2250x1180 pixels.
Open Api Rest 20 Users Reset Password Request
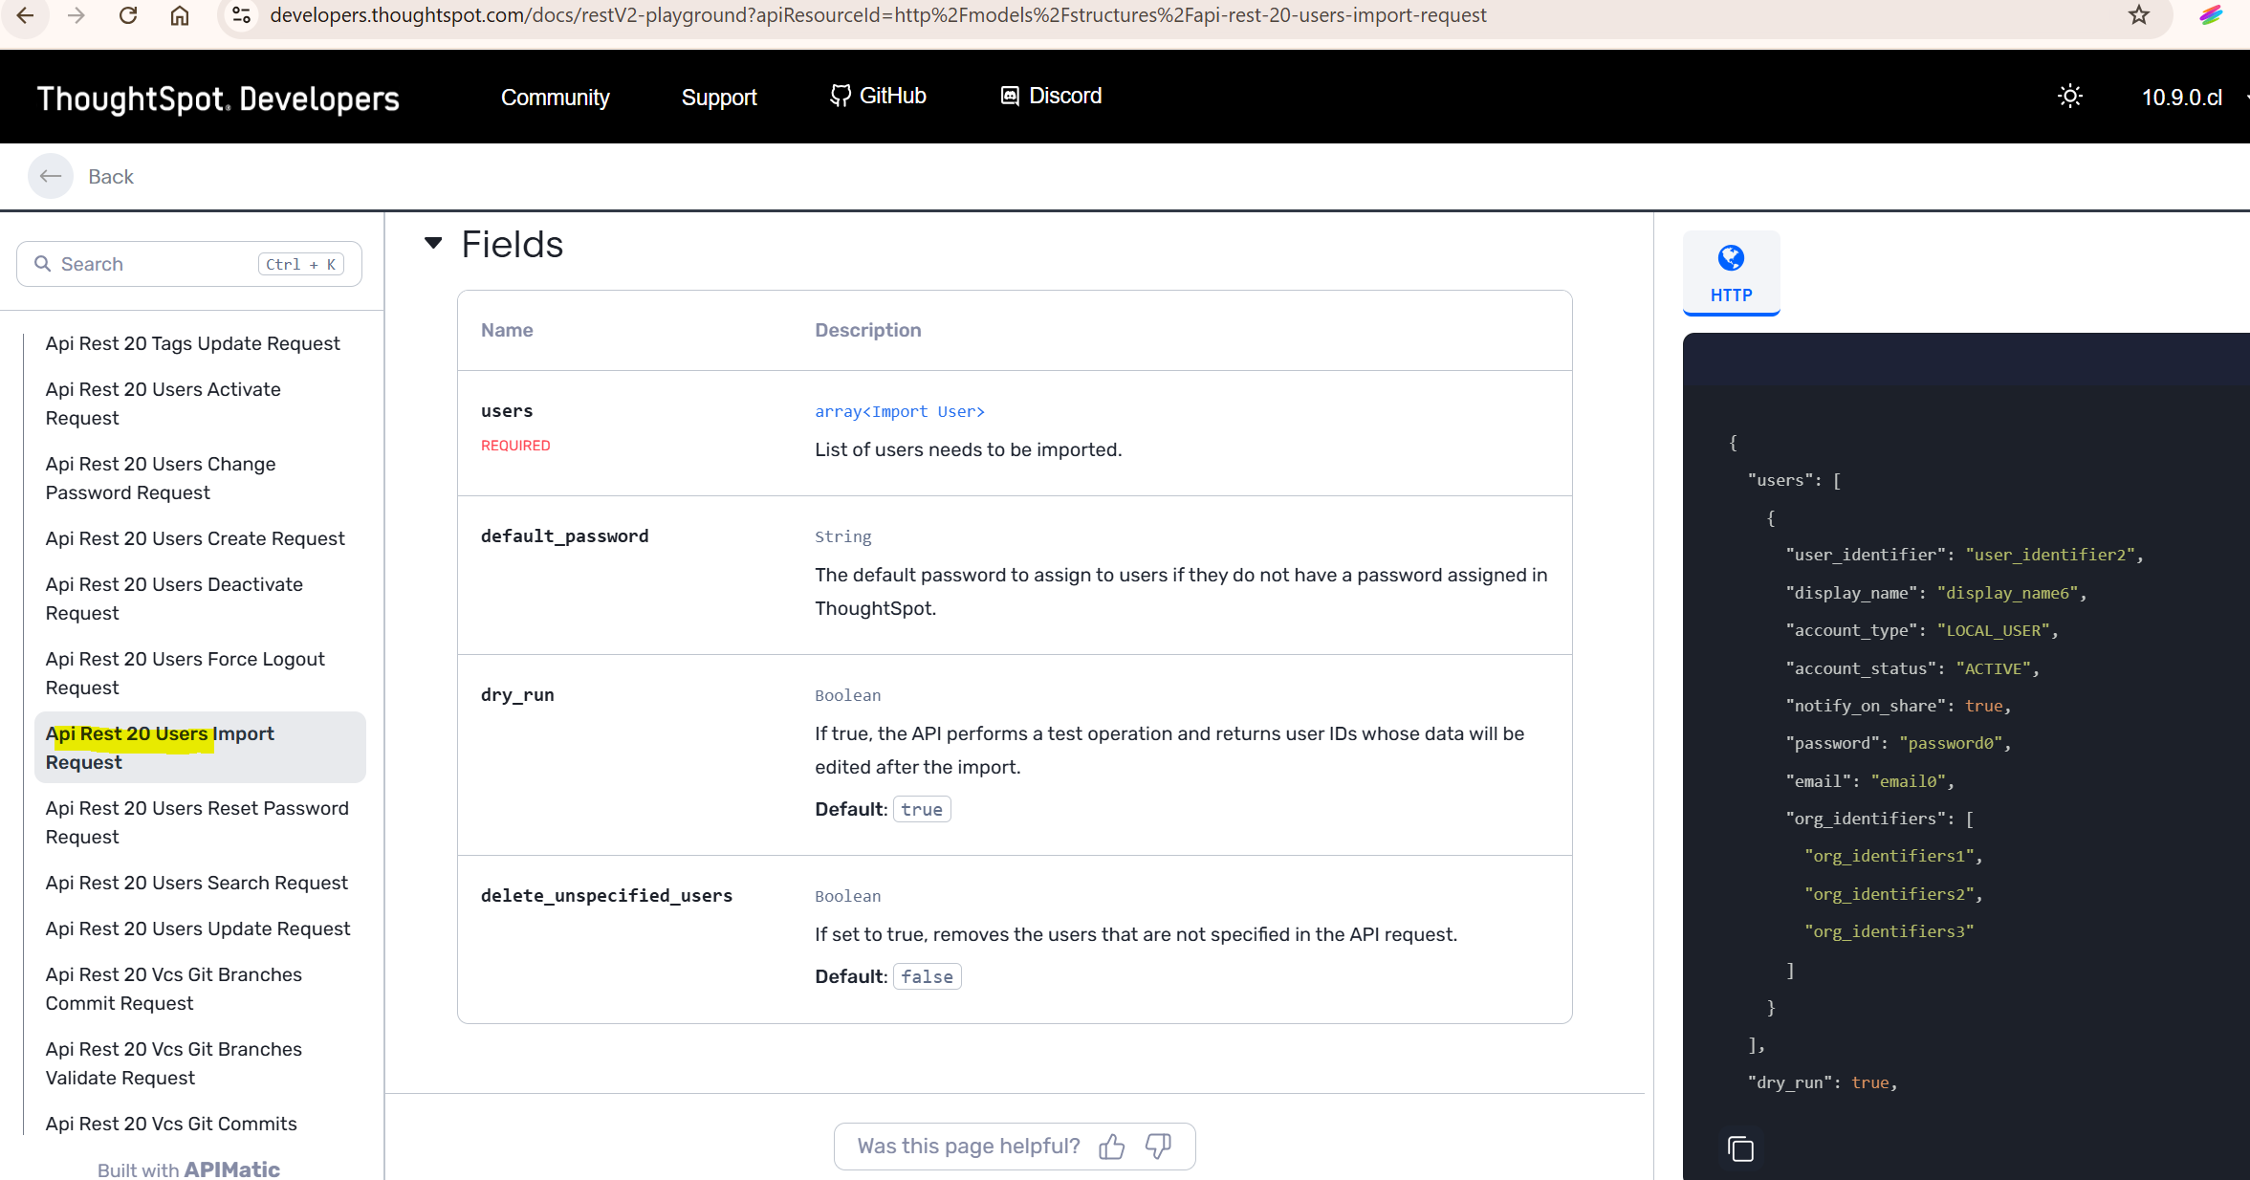[x=197, y=822]
